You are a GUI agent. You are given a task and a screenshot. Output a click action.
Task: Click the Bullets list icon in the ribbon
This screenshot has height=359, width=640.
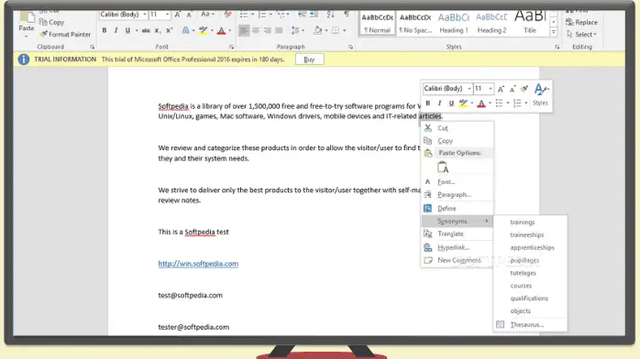point(244,15)
